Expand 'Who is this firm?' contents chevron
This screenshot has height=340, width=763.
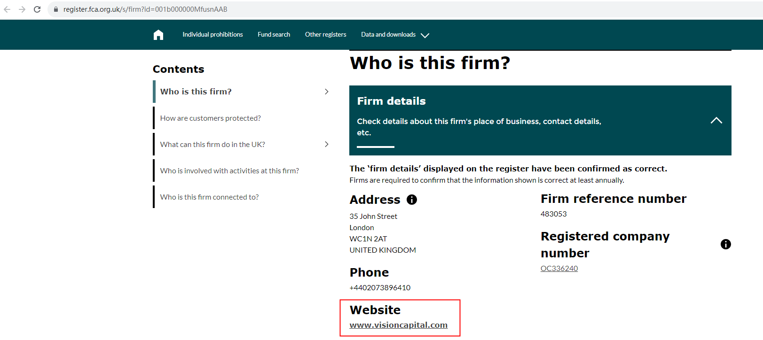326,92
